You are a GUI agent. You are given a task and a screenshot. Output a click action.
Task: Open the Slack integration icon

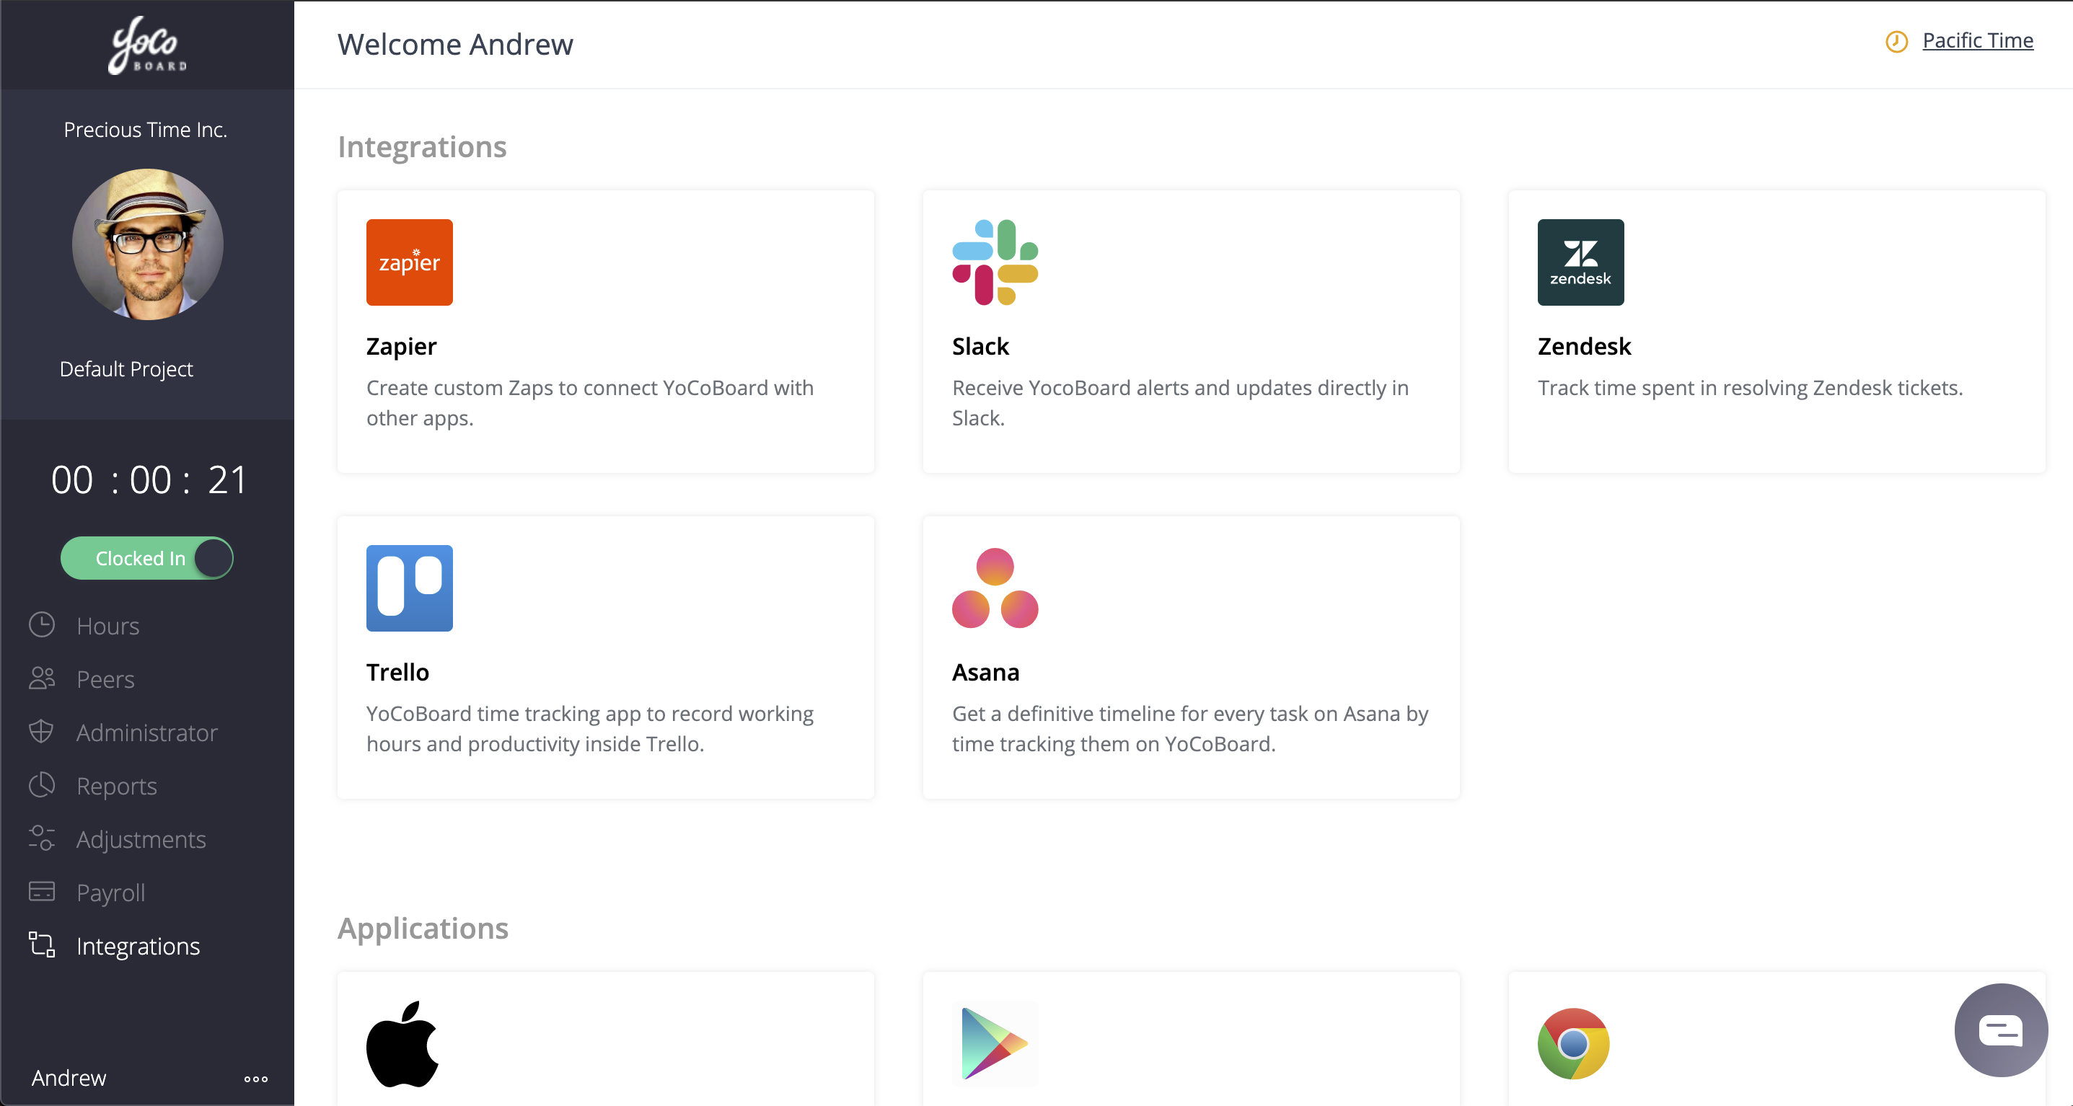point(995,262)
